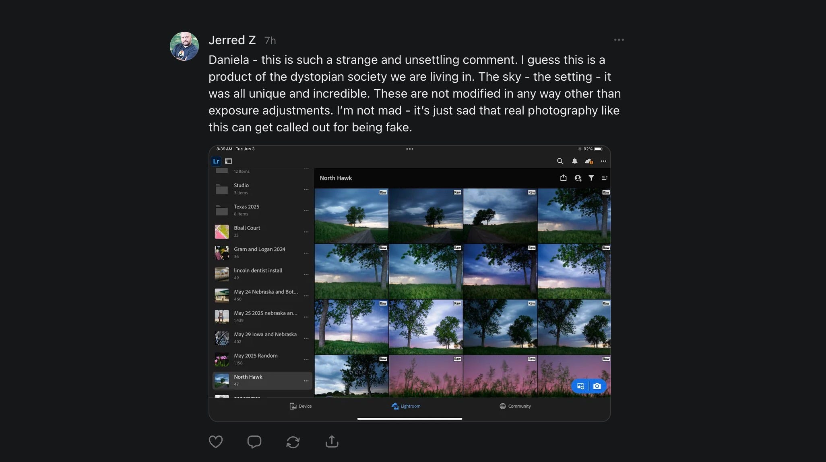The width and height of the screenshot is (826, 462).
Task: Open Texas 2025 folder options ellipsis
Action: click(x=306, y=211)
